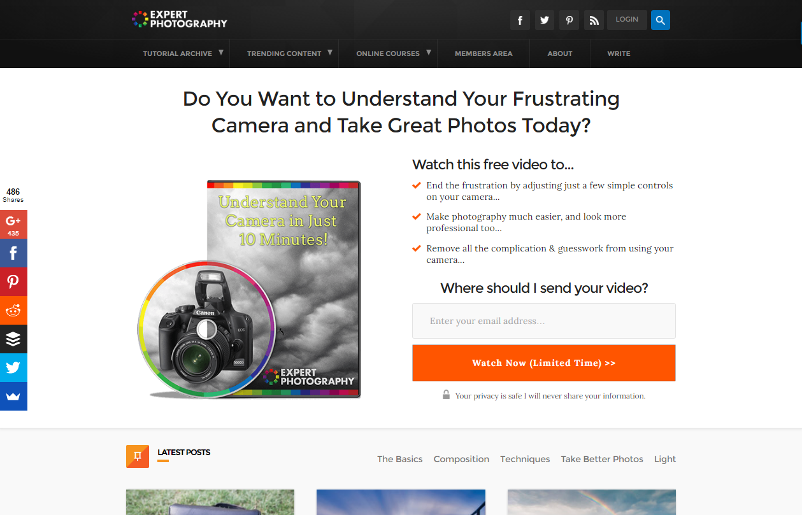Screen dimensions: 802x515
Task: Open the About page
Action: tap(560, 53)
